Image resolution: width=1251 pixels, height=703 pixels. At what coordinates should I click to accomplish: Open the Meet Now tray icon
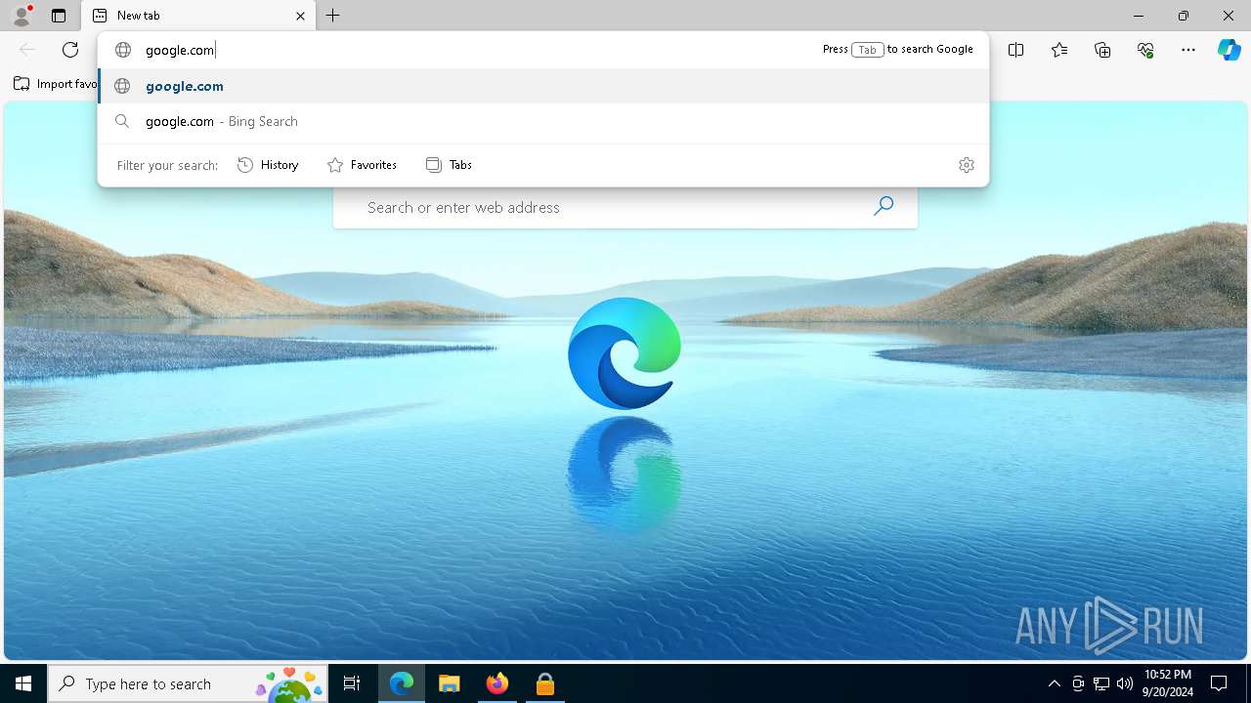pyautogui.click(x=1078, y=683)
